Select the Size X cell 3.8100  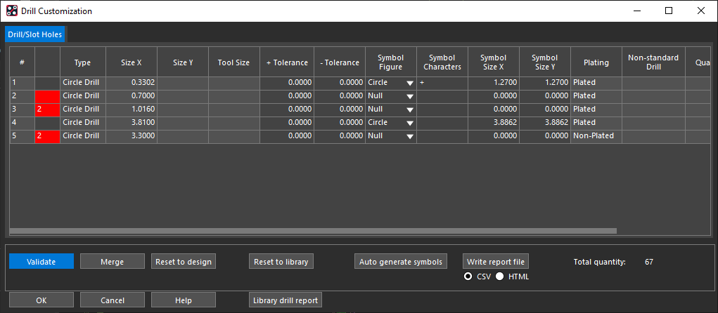tap(132, 123)
